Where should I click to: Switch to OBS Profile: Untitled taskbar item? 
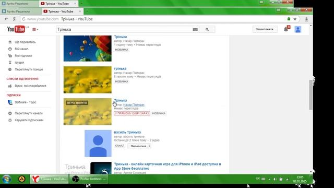coord(89,179)
